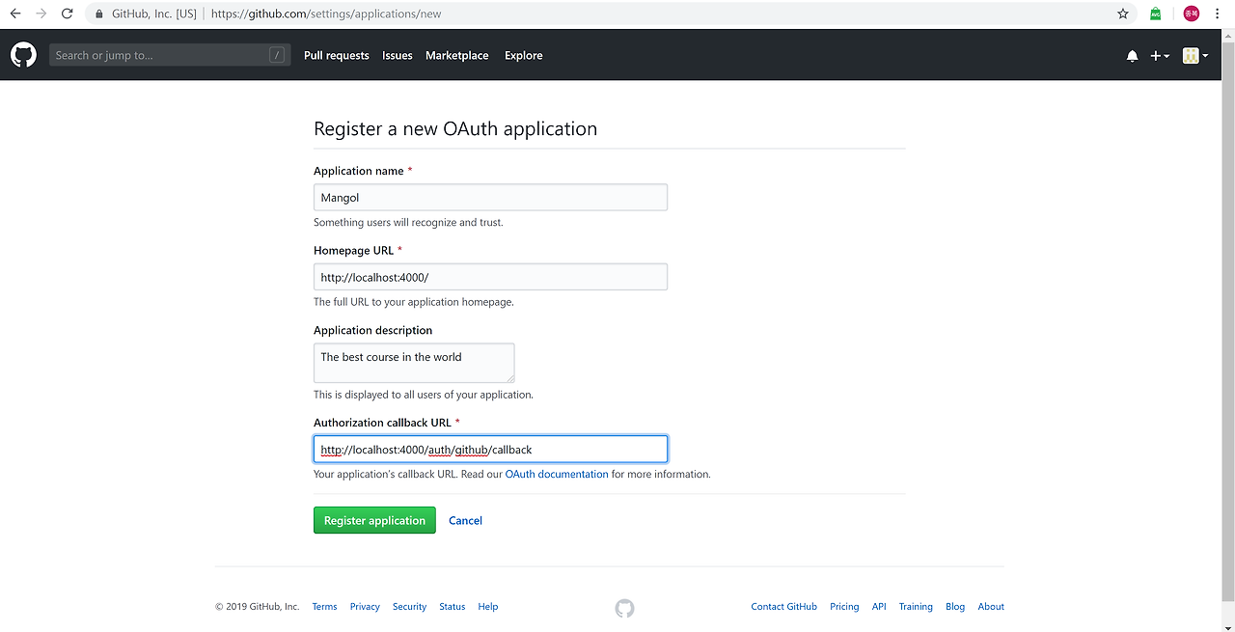This screenshot has width=1235, height=632.
Task: Click the green AVG extension icon
Action: coord(1156,14)
